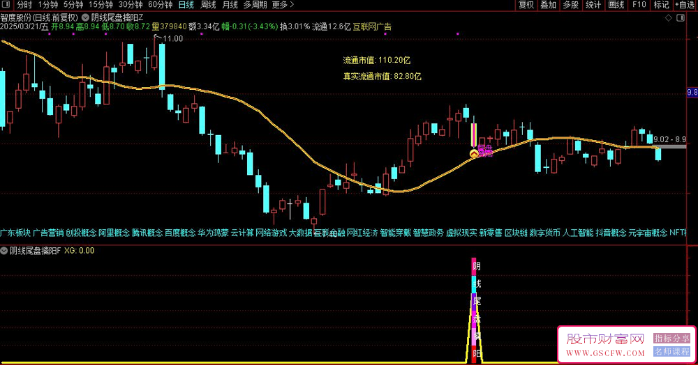Switch to the 5分钟 period

73,5
